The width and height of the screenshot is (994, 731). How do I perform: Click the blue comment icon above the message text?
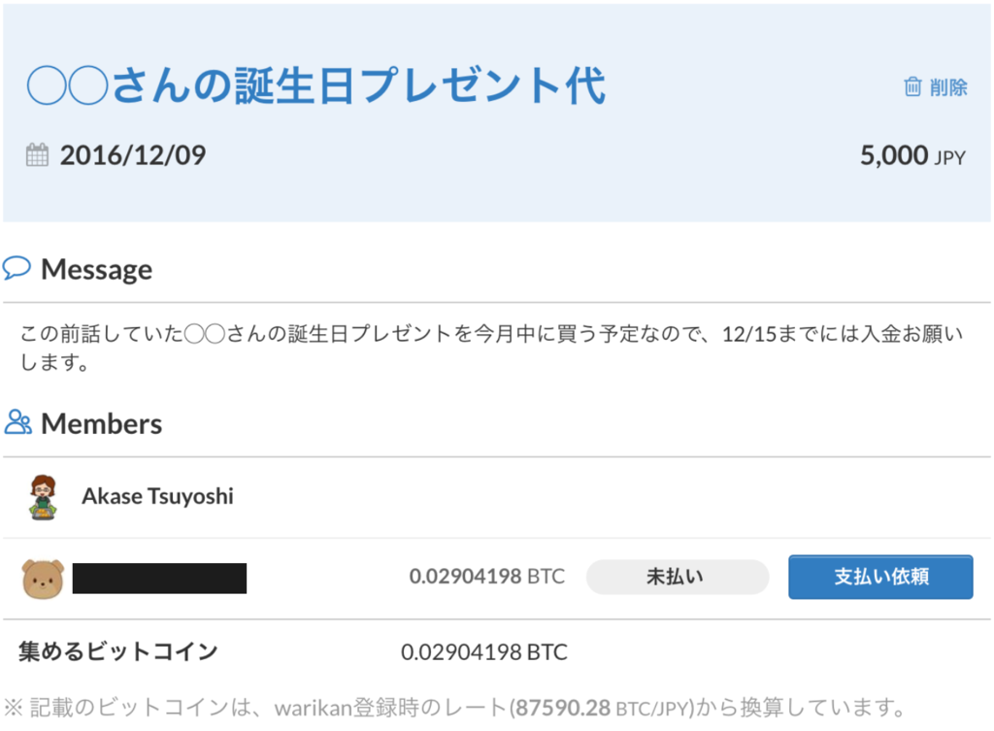[x=17, y=267]
